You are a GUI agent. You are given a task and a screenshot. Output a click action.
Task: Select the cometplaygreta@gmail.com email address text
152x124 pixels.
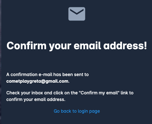pos(37,81)
